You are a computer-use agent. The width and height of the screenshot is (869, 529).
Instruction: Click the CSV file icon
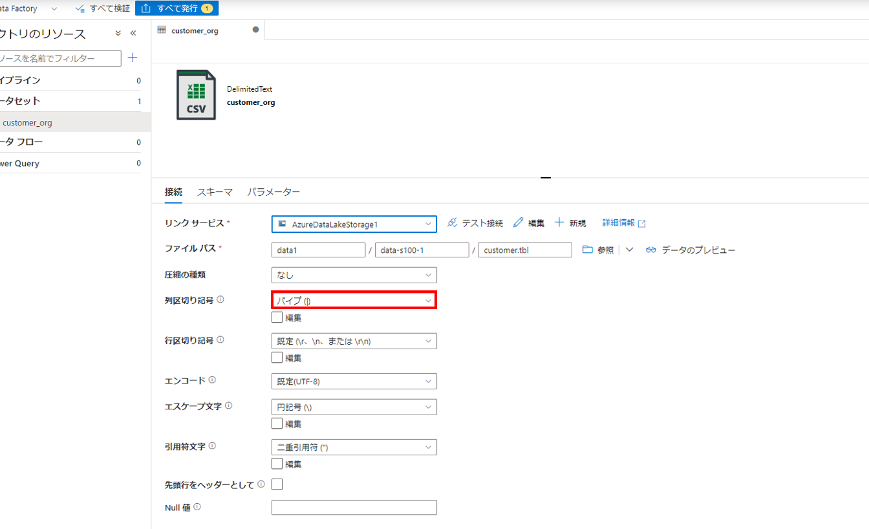tap(196, 95)
